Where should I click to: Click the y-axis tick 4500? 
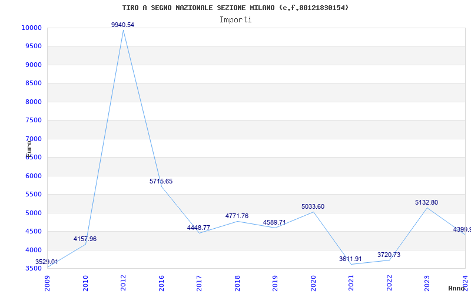tap(33, 231)
